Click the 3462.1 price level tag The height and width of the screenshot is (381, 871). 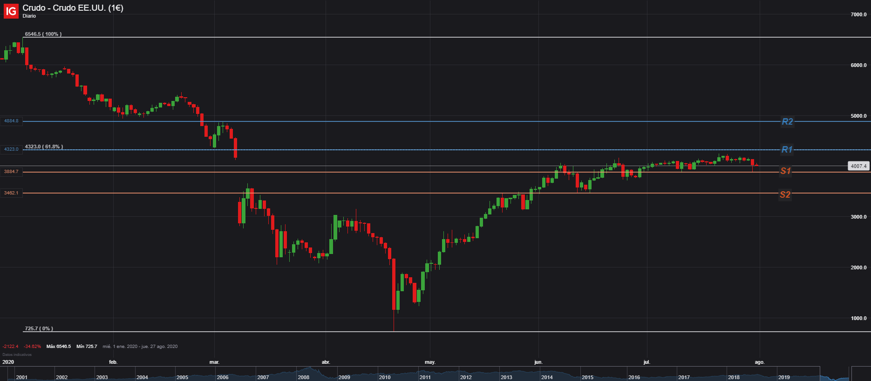[11, 193]
